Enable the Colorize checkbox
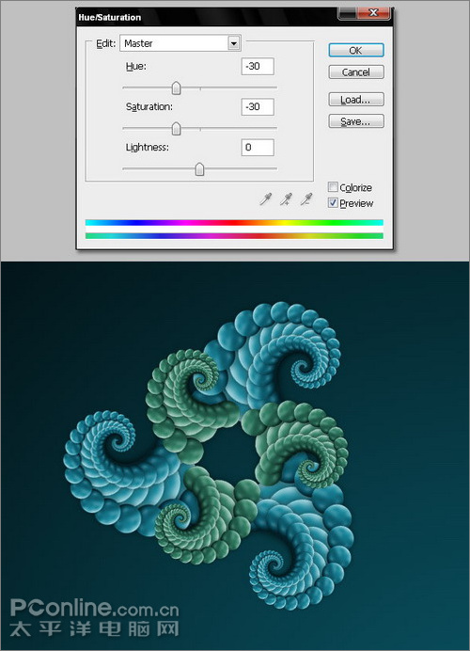This screenshot has height=651, width=470. [x=333, y=187]
